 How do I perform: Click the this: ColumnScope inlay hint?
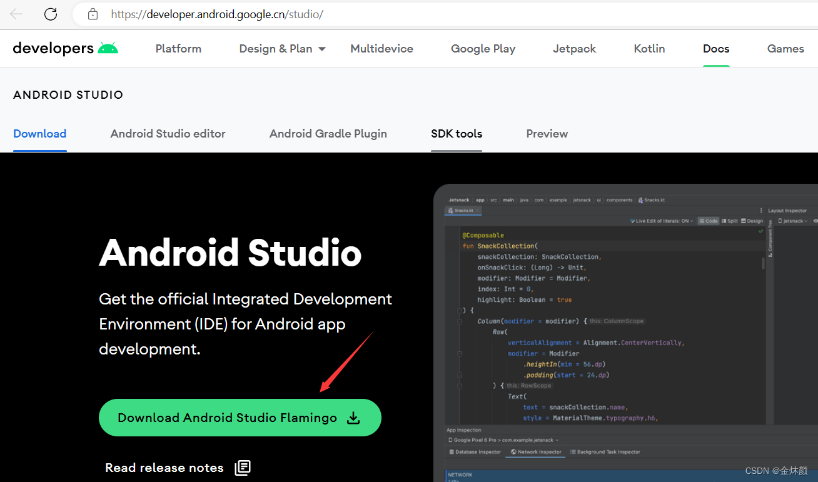pyautogui.click(x=616, y=321)
